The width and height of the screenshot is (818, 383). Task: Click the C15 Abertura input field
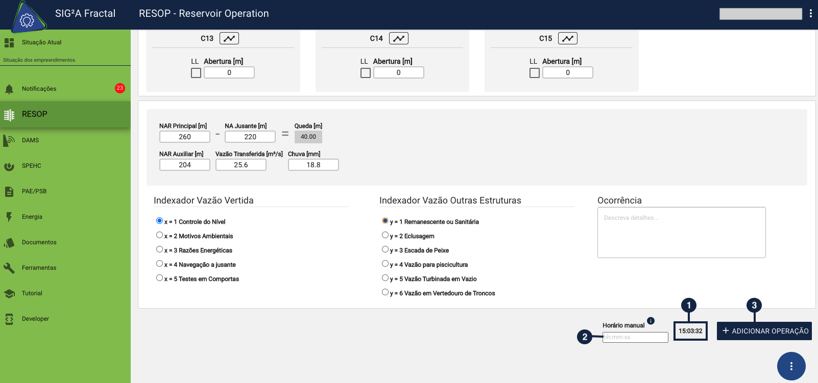click(568, 72)
